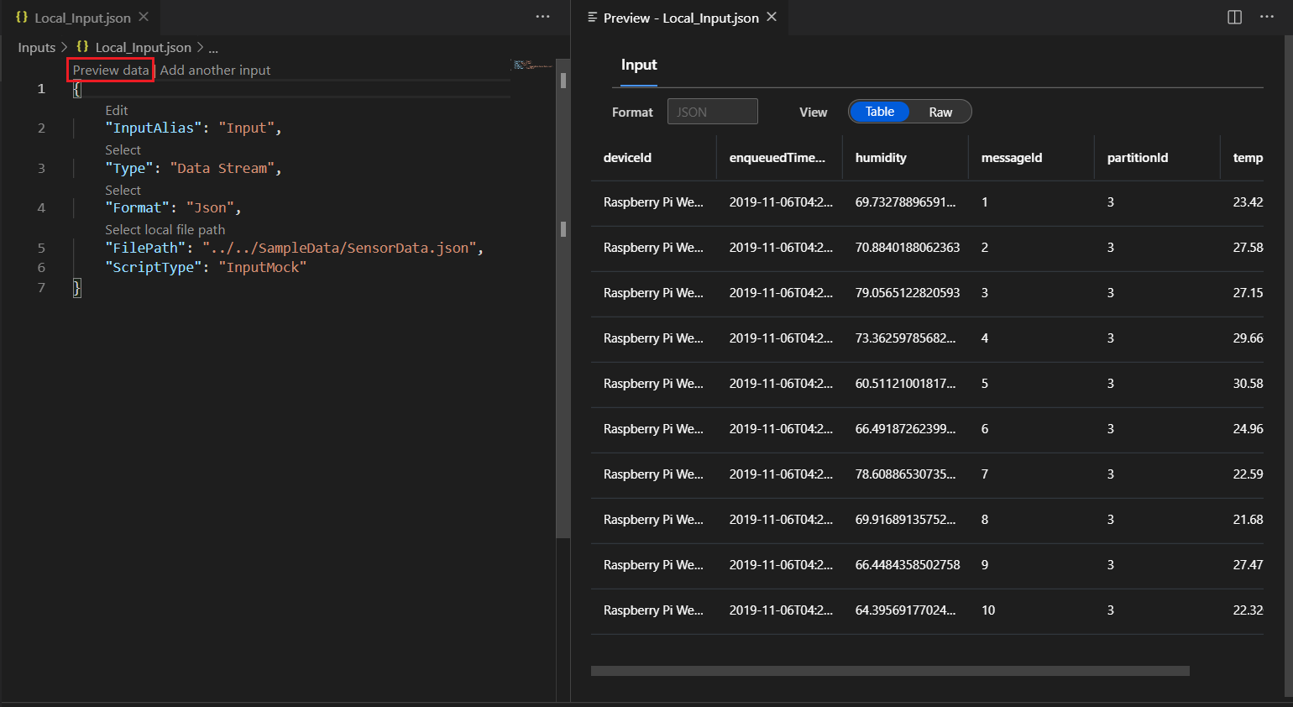Open the Split Editor icon top right
The width and height of the screenshot is (1293, 707).
click(1233, 17)
